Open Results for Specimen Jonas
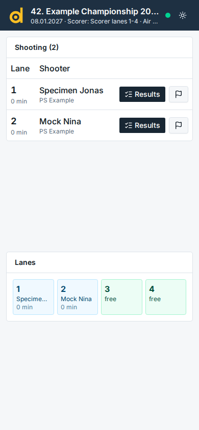 click(x=142, y=94)
